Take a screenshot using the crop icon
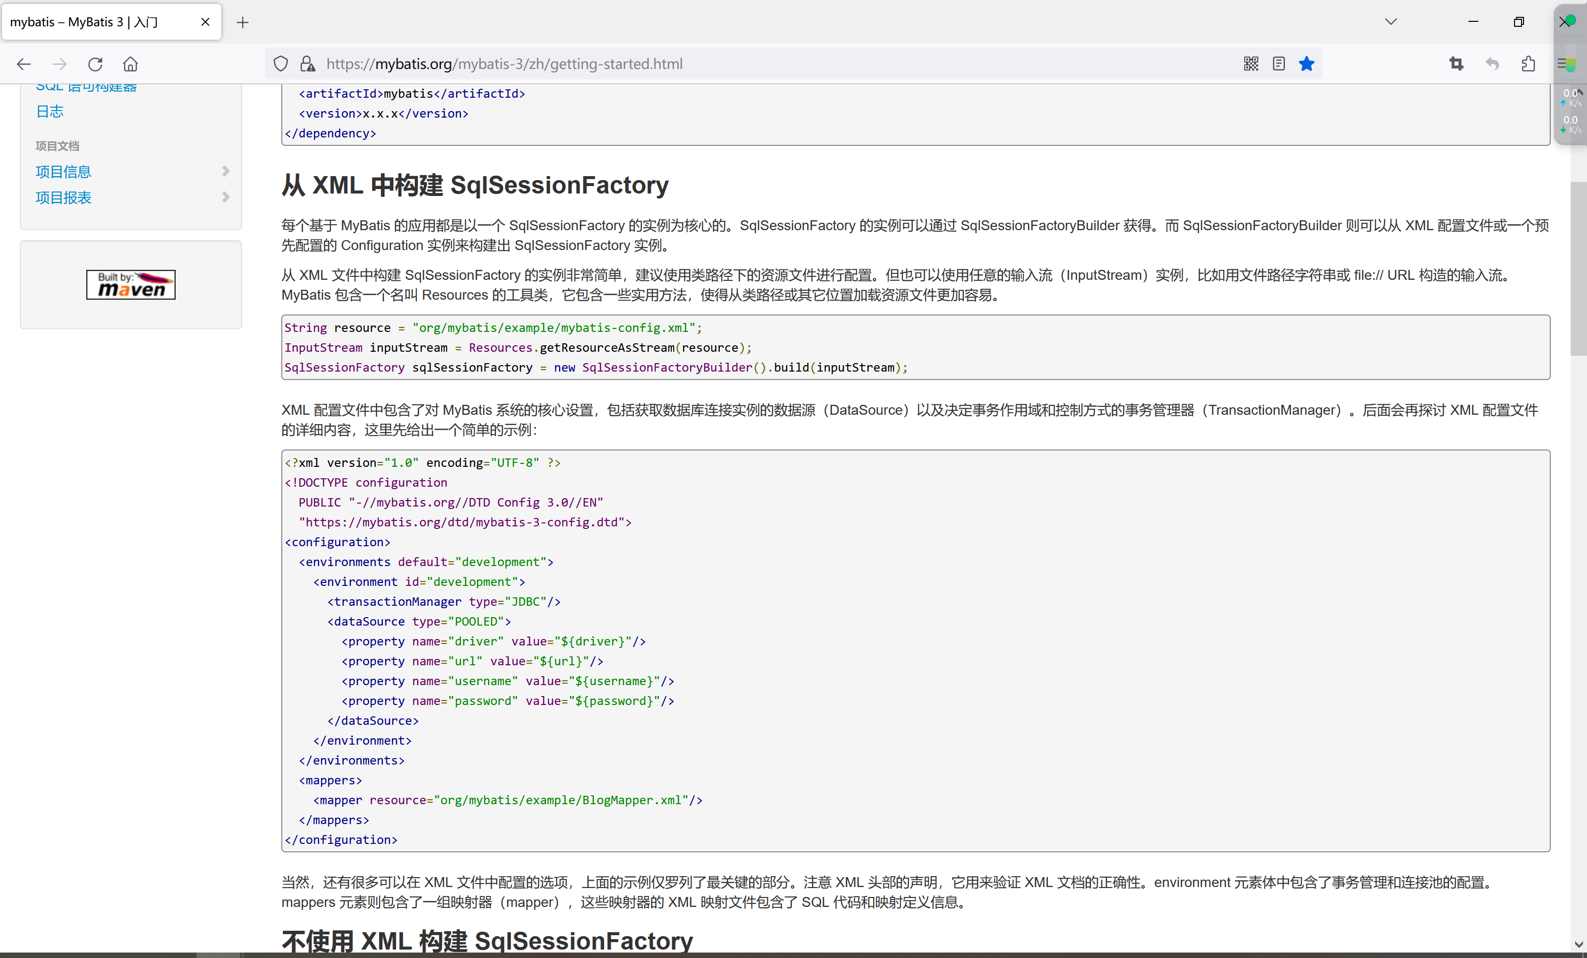Viewport: 1587px width, 958px height. [1457, 64]
